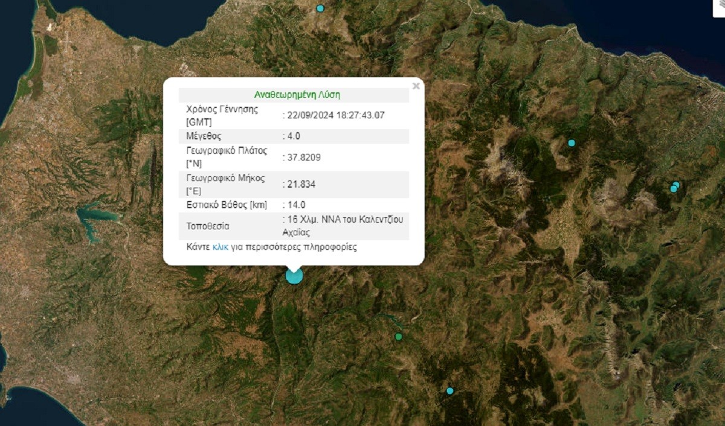
Task: Click the latitude value 37.8209
Action: (x=303, y=157)
